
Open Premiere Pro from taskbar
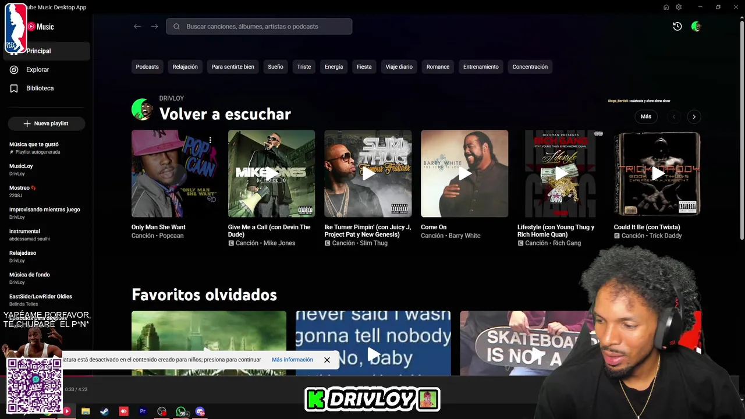coord(143,411)
